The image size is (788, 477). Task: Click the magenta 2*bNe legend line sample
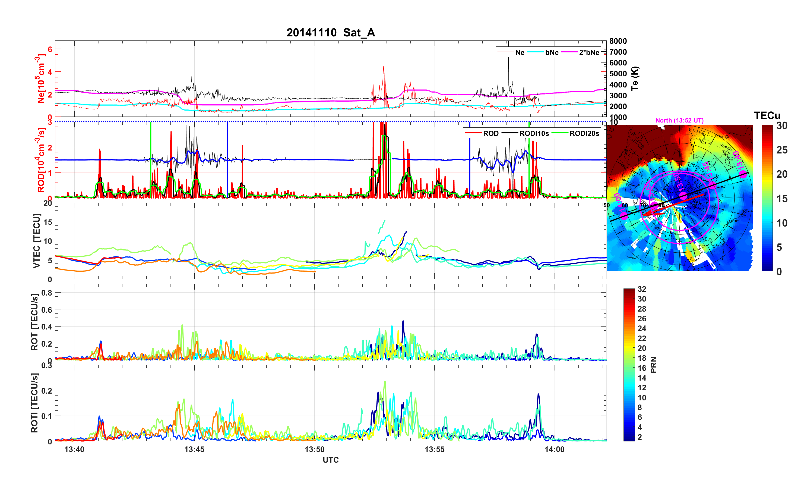(569, 52)
